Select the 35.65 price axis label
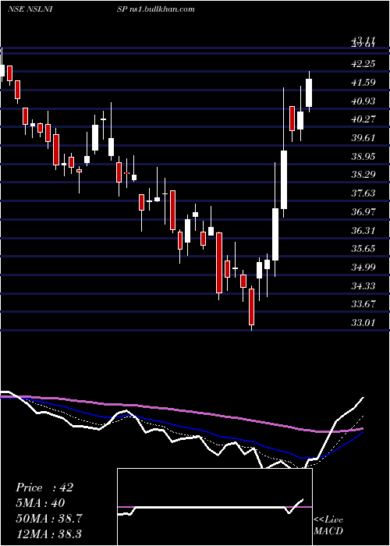 [x=363, y=249]
